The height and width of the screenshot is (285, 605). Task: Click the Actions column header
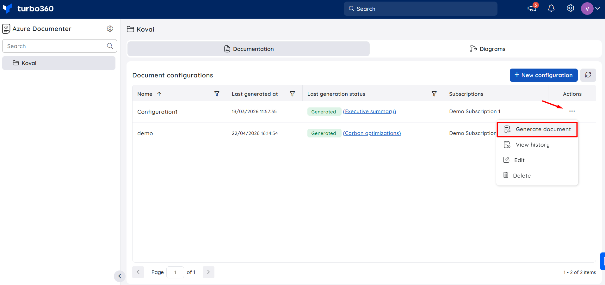pyautogui.click(x=572, y=94)
